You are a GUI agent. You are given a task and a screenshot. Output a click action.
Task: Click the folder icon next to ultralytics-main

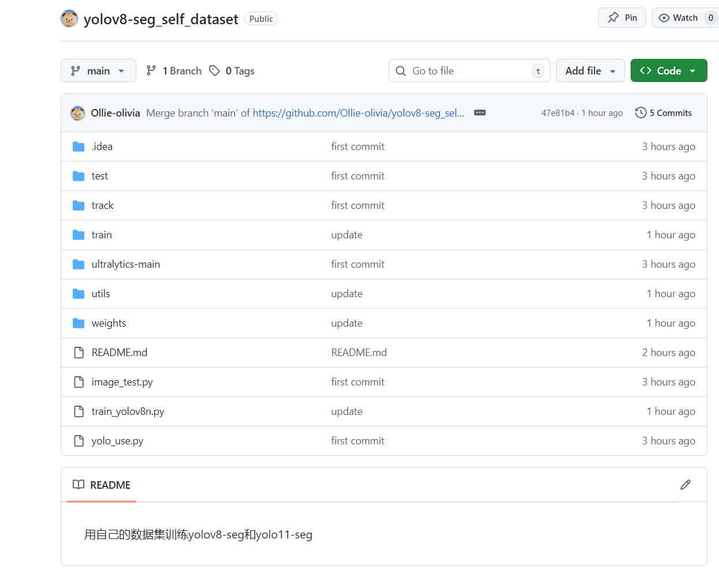click(79, 264)
